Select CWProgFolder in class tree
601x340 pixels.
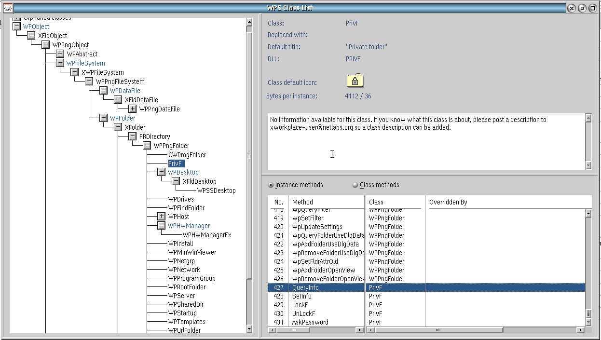[187, 155]
